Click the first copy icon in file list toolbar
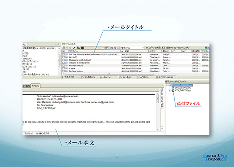This screenshot has width=234, height=167. pyautogui.click(x=64, y=48)
